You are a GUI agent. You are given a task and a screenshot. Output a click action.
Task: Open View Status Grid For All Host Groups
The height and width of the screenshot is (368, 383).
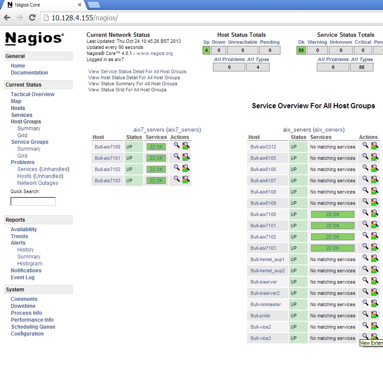(x=127, y=90)
